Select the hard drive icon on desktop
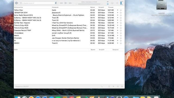The image size is (174, 98). 161,5
